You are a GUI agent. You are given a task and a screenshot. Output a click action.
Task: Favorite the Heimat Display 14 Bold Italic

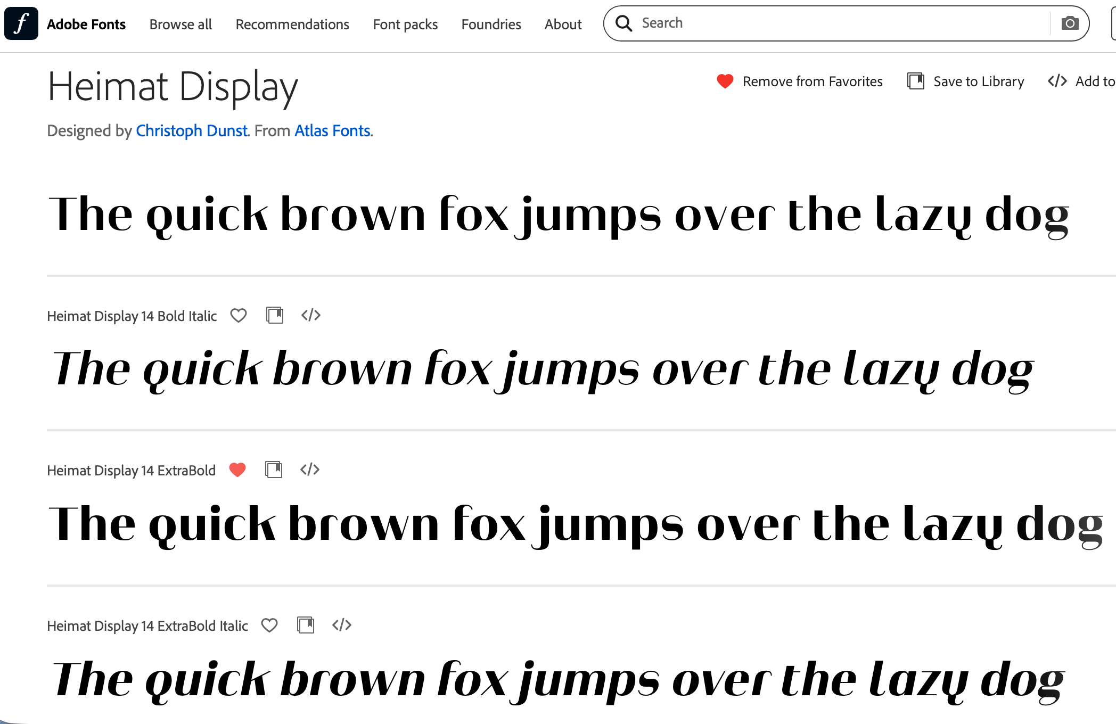[x=239, y=316]
